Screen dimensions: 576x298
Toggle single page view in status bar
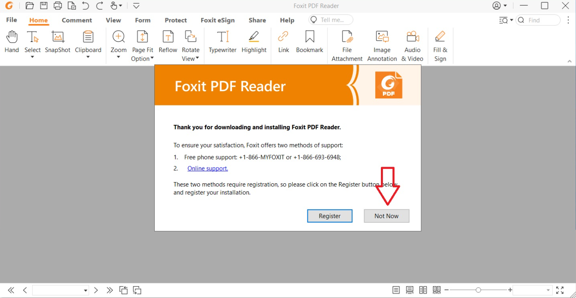pos(396,290)
